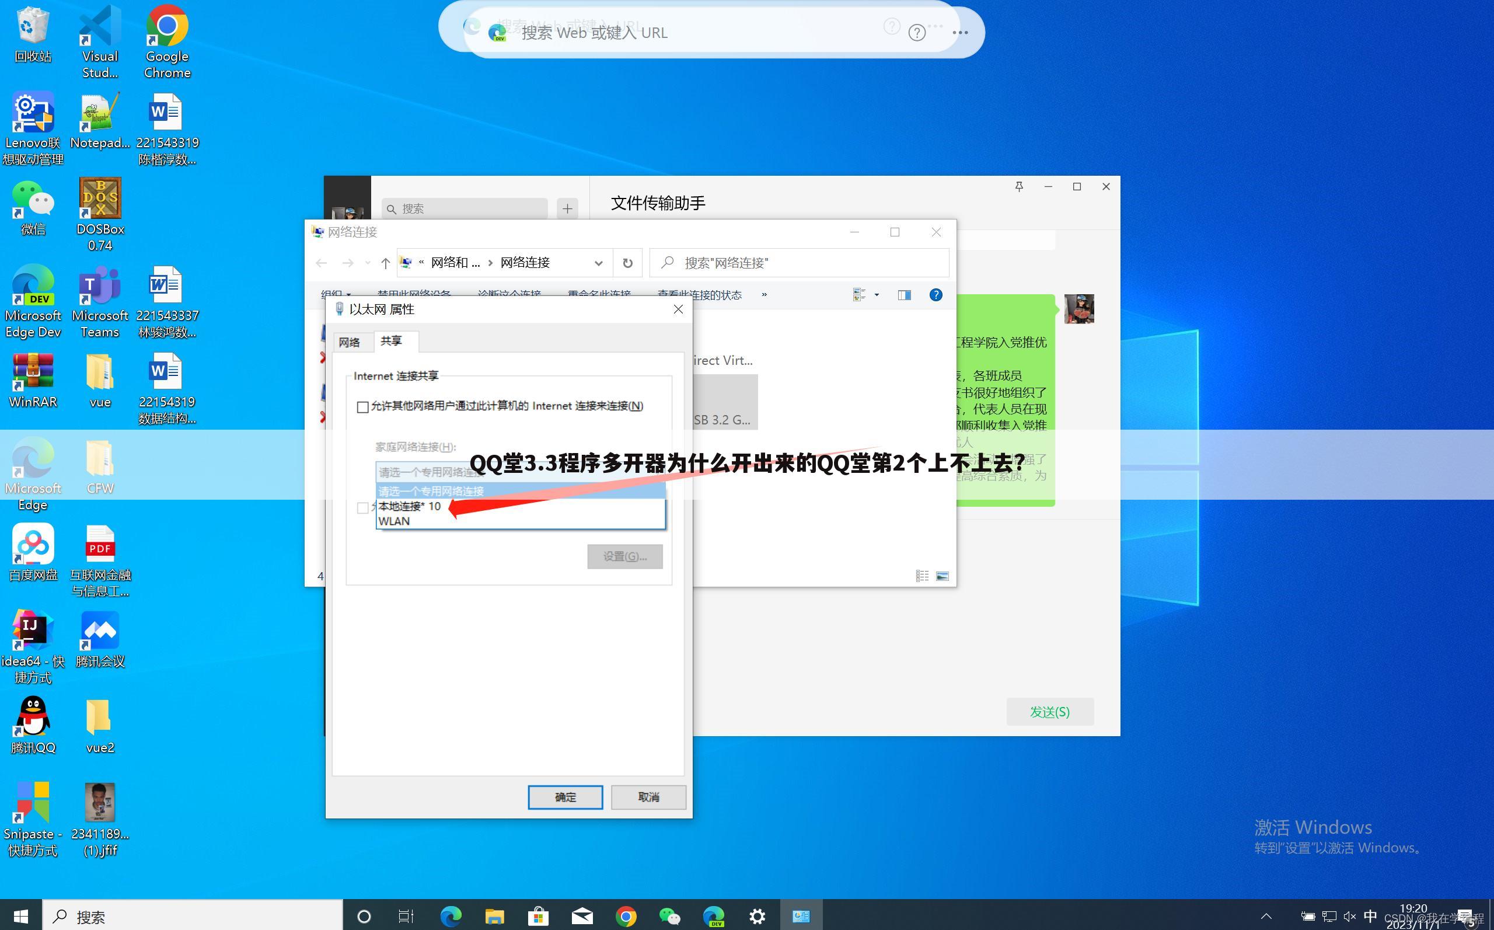Open Visual Studio Code desktop shortcut
Screen dimensions: 1494x930
pyautogui.click(x=100, y=42)
